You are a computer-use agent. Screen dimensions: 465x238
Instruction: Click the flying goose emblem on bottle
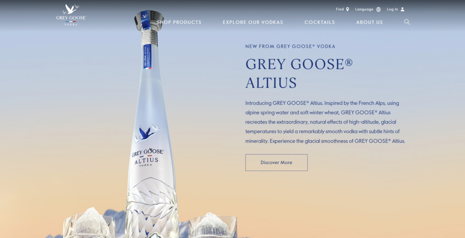point(148,133)
